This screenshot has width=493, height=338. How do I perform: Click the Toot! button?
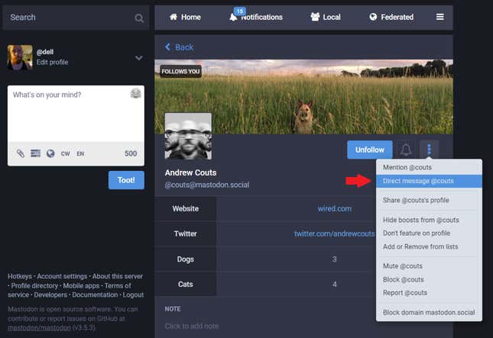[x=126, y=180]
